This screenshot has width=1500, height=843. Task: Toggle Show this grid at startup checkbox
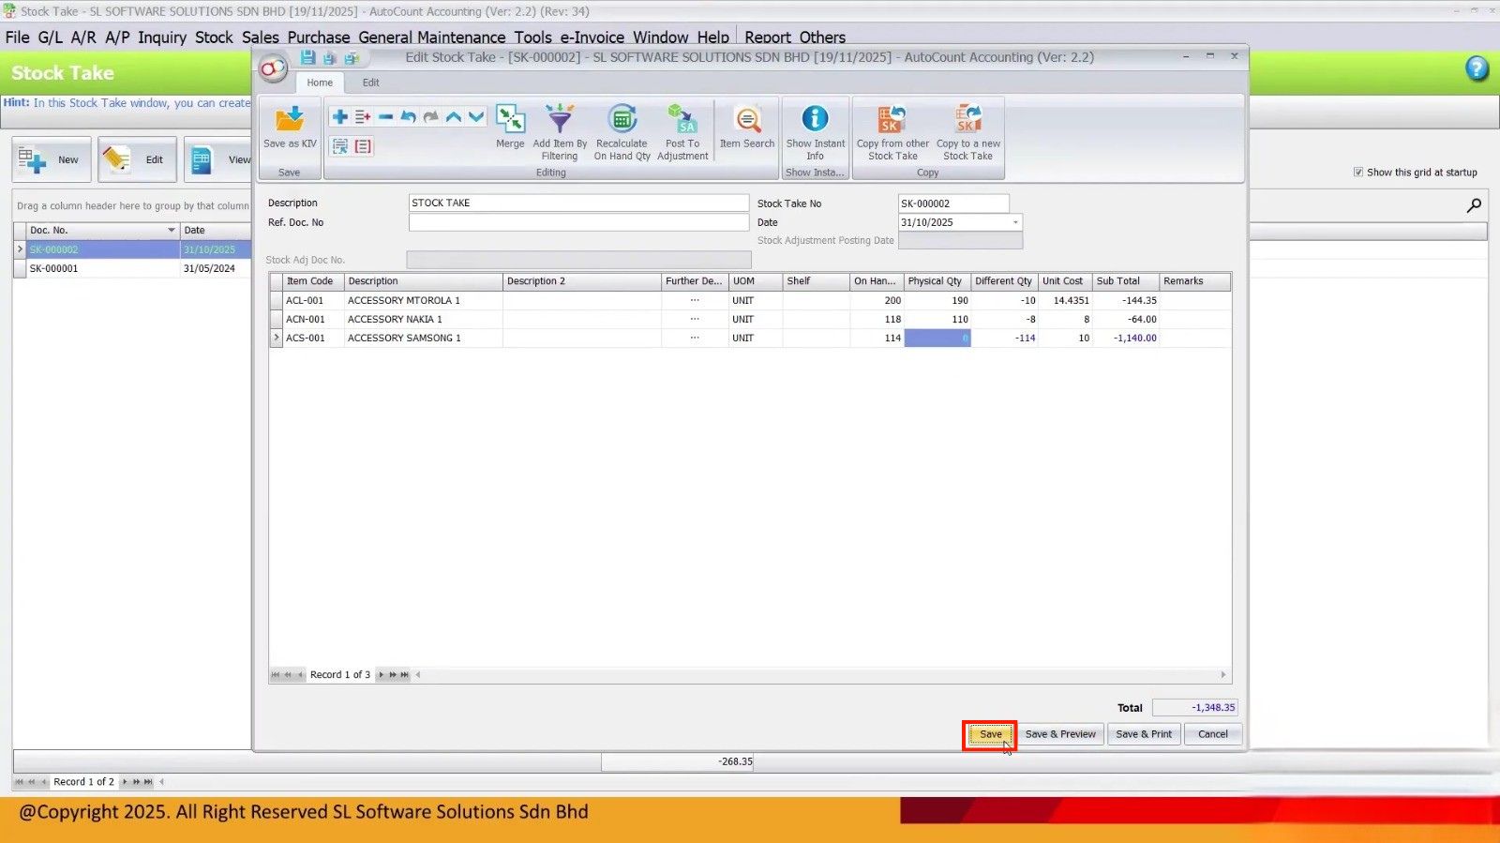pos(1358,173)
